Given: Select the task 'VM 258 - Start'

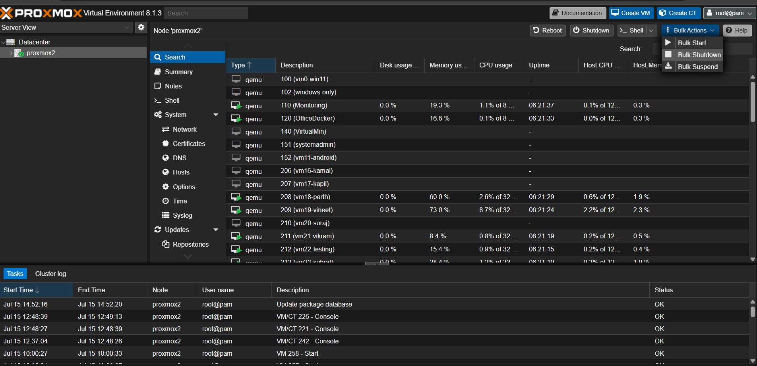Looking at the screenshot, I should (374, 353).
